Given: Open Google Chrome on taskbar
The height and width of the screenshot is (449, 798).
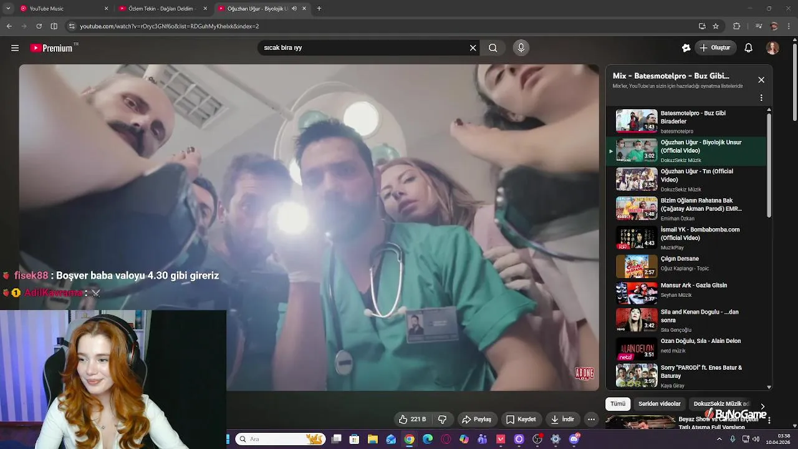Looking at the screenshot, I should (x=409, y=439).
